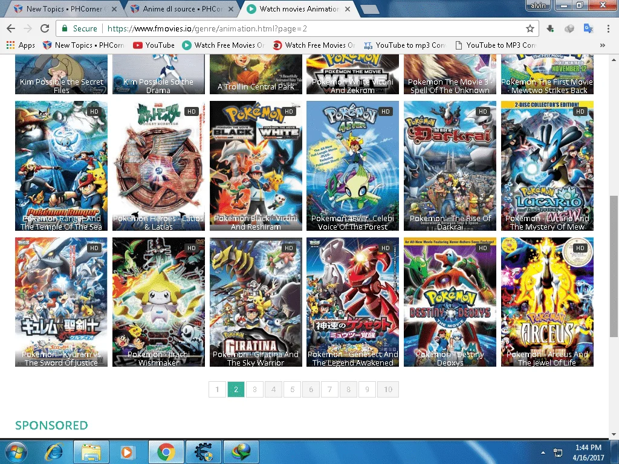Open the YouTube bookmark

pyautogui.click(x=154, y=45)
